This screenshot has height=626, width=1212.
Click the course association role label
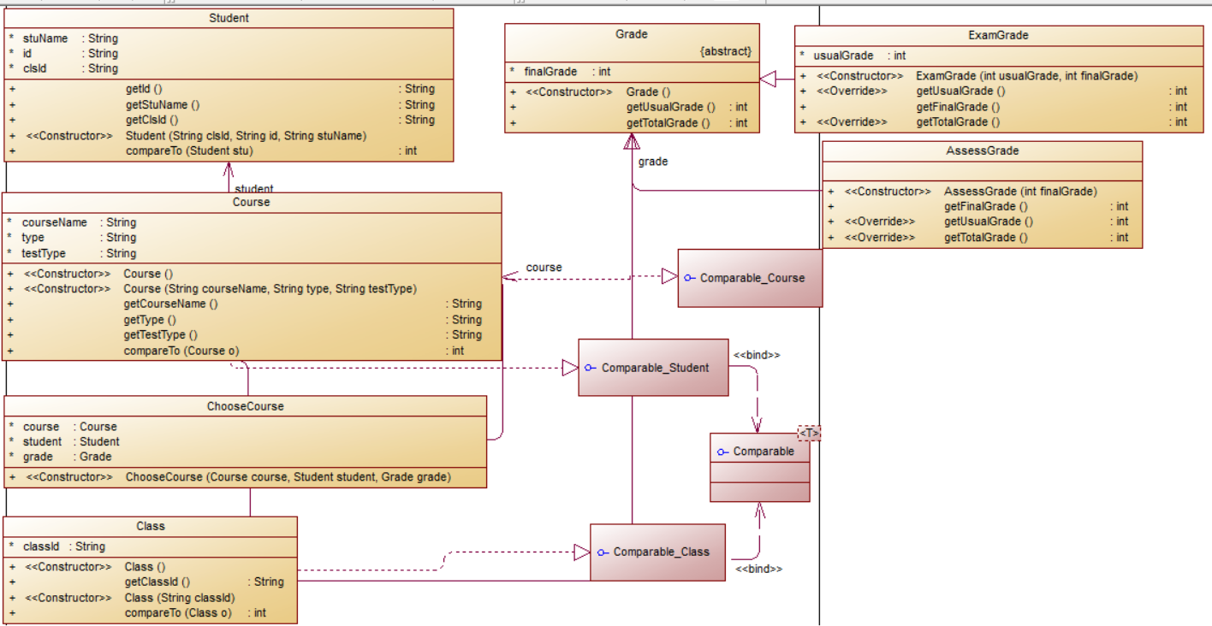coord(544,267)
